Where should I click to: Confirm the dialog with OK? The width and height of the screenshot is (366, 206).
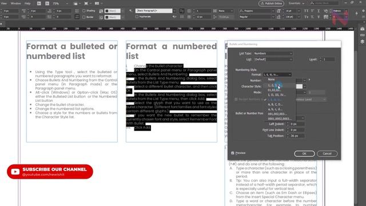[x=304, y=153]
